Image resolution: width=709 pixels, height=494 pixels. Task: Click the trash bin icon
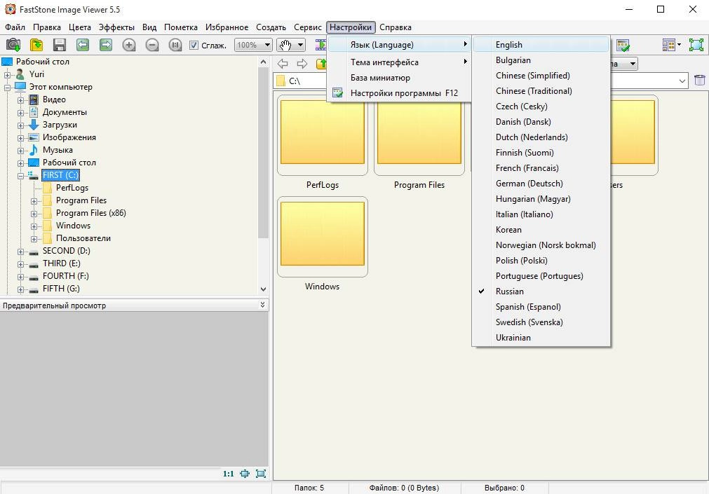click(x=699, y=81)
